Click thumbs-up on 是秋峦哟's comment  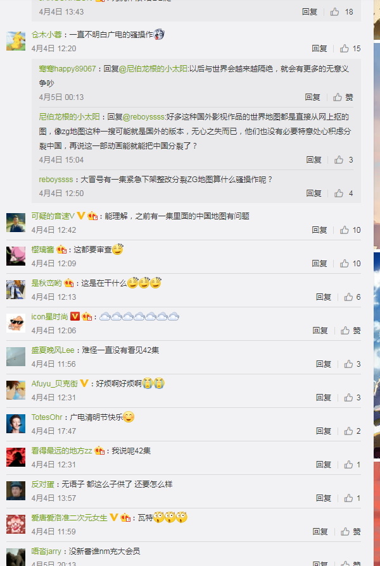click(348, 297)
